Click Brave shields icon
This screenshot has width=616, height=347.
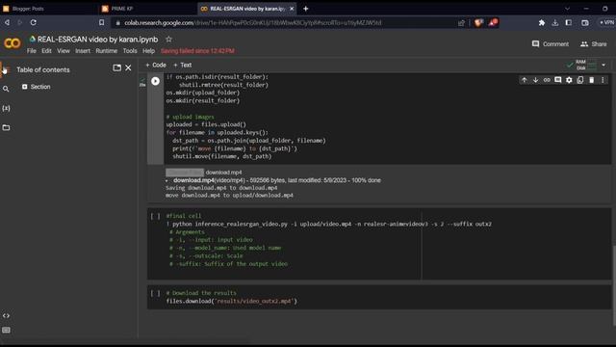tap(478, 23)
